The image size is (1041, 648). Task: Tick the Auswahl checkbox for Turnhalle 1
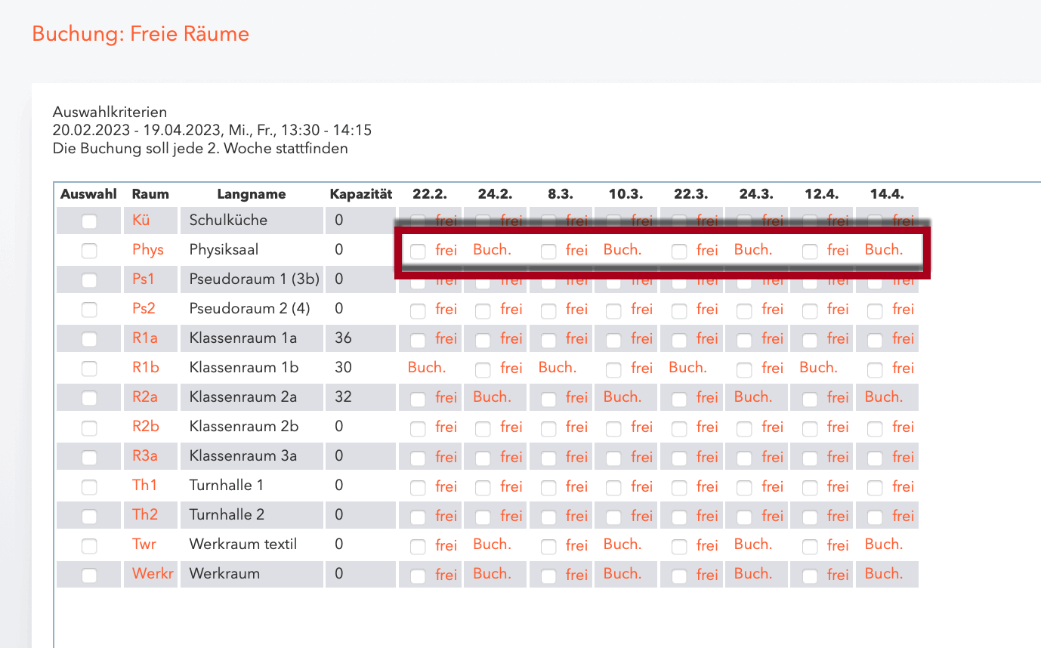point(89,486)
